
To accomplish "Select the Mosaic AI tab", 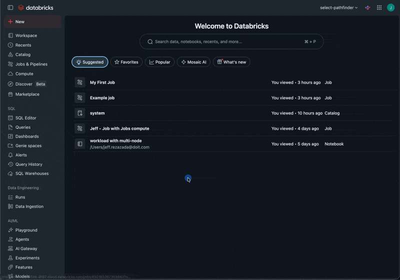I will [193, 62].
